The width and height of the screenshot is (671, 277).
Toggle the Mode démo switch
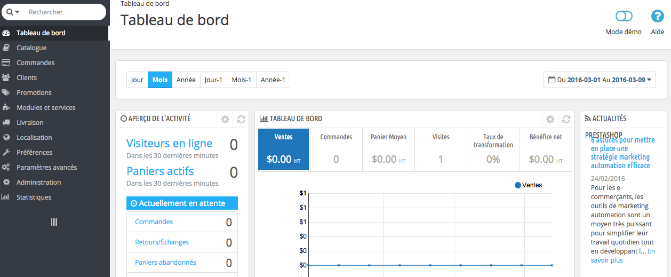pos(624,17)
